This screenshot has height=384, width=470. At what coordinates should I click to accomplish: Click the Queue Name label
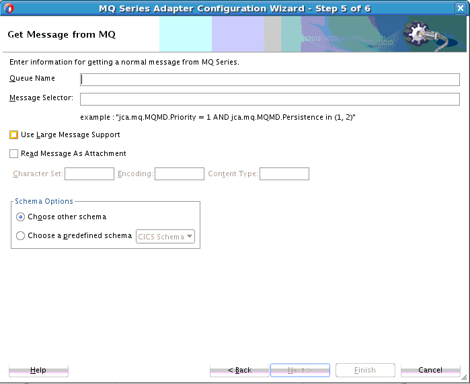[32, 79]
